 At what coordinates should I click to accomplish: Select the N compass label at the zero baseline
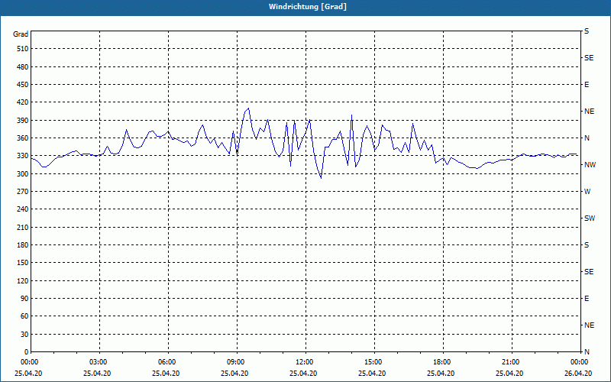587,352
